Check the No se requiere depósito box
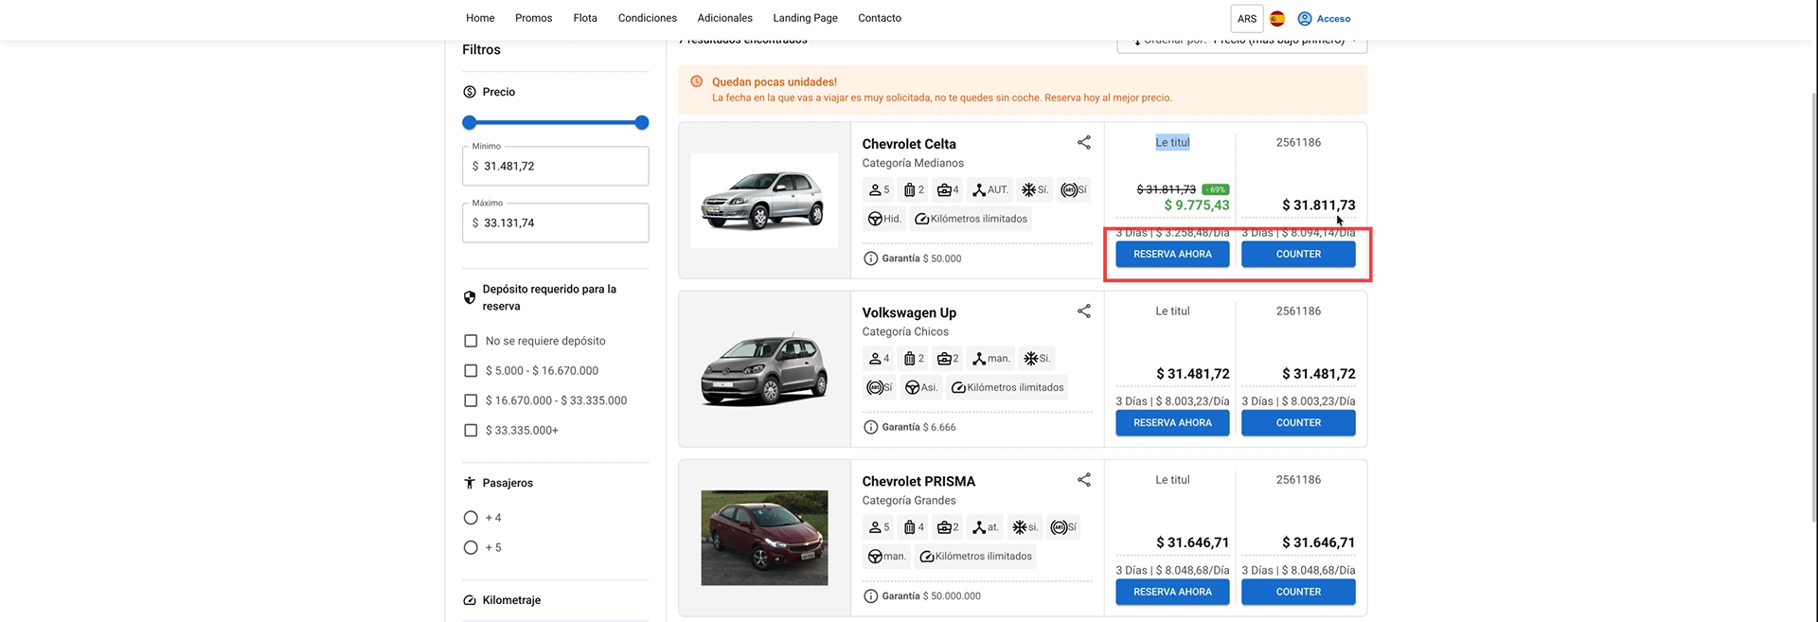This screenshot has height=622, width=1818. [471, 341]
